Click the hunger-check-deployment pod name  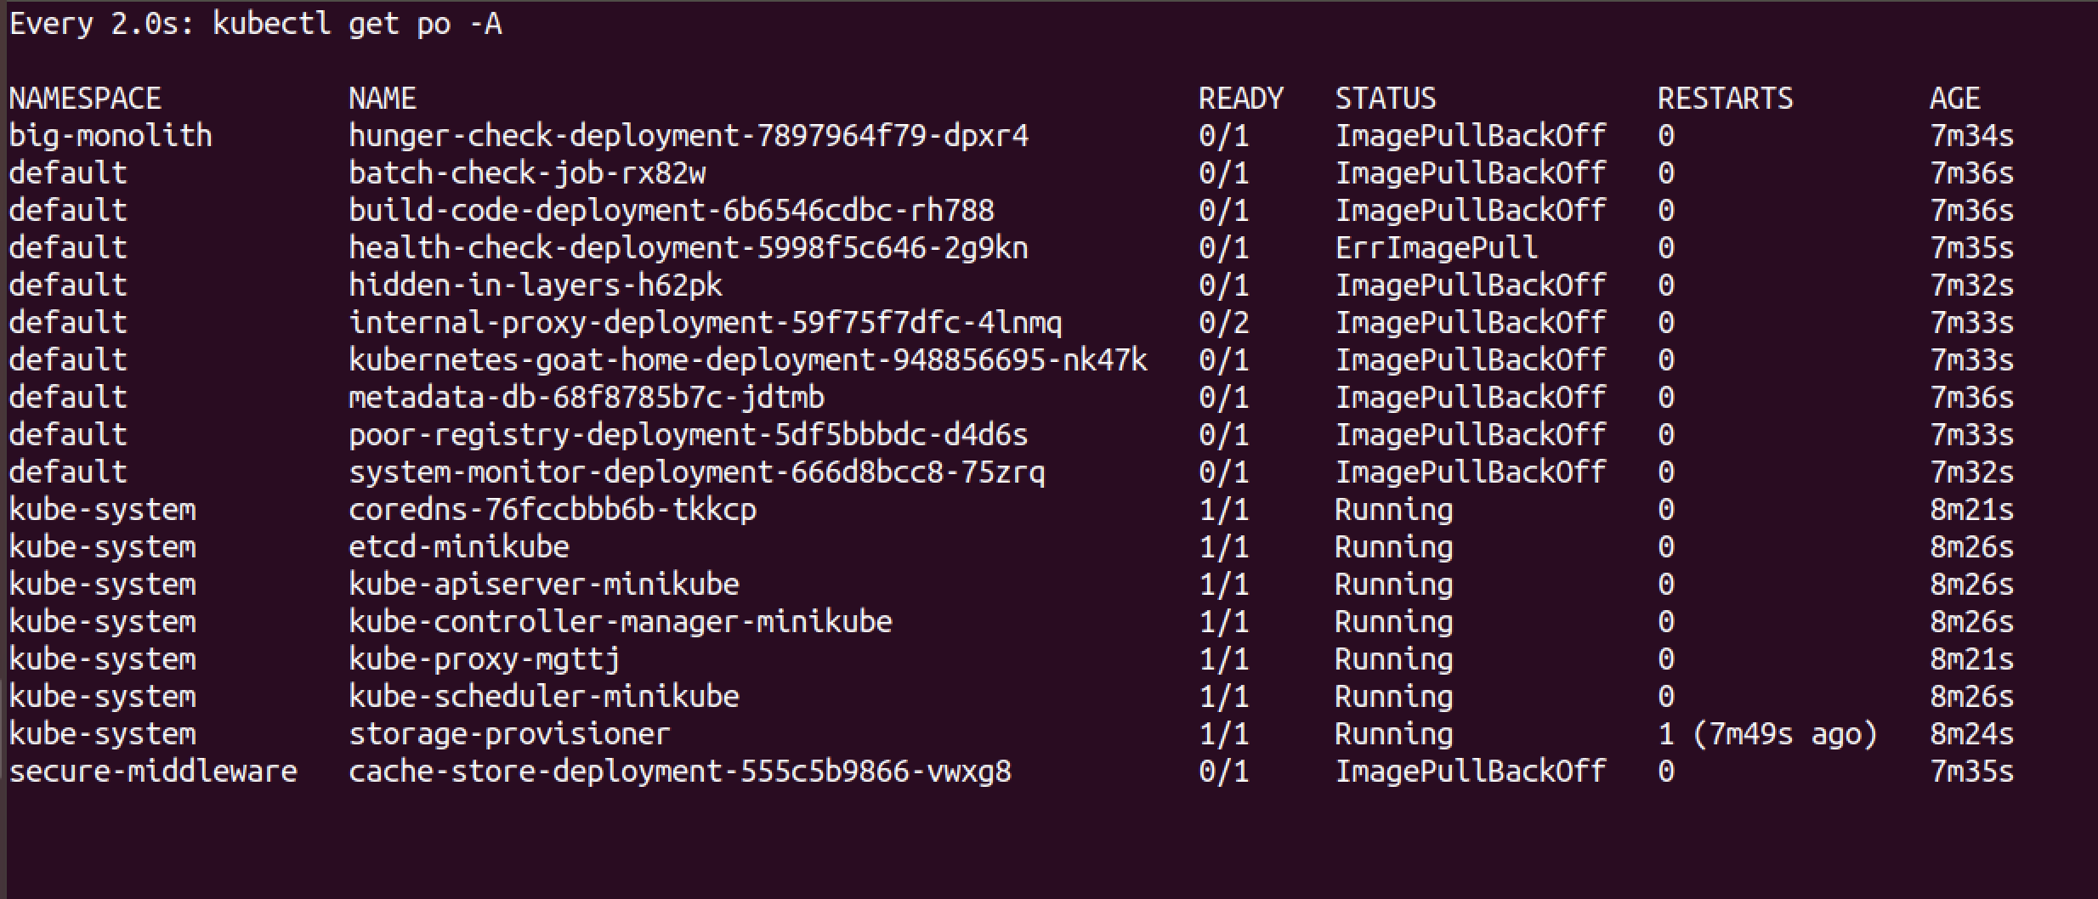[689, 136]
